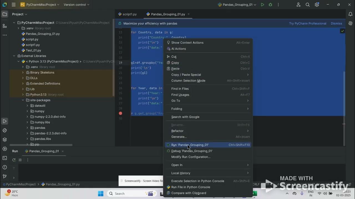Click the Run icon in the top toolbar
The height and width of the screenshot is (199, 355).
(262, 4)
